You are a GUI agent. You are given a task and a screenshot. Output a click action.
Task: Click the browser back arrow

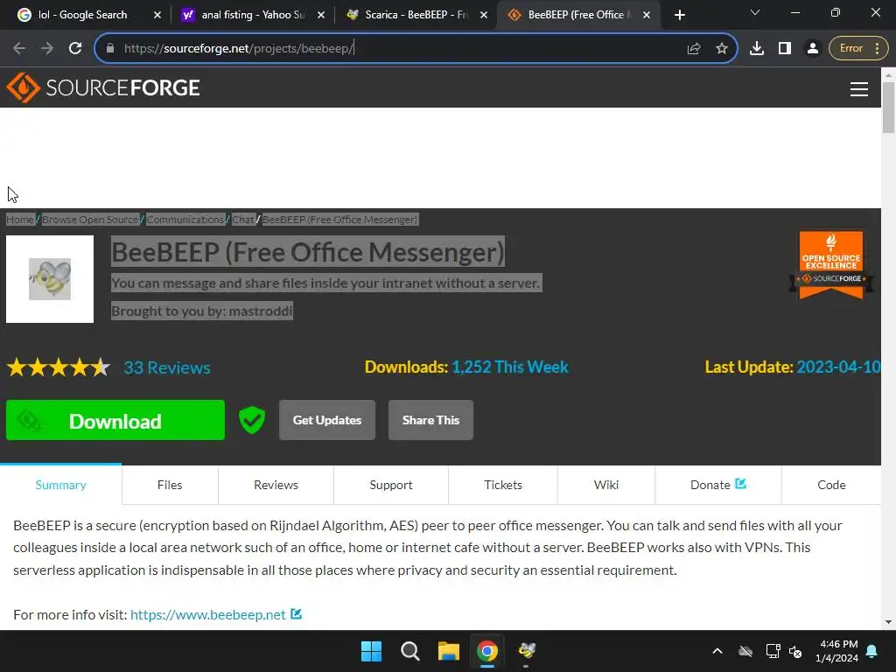pyautogui.click(x=19, y=48)
